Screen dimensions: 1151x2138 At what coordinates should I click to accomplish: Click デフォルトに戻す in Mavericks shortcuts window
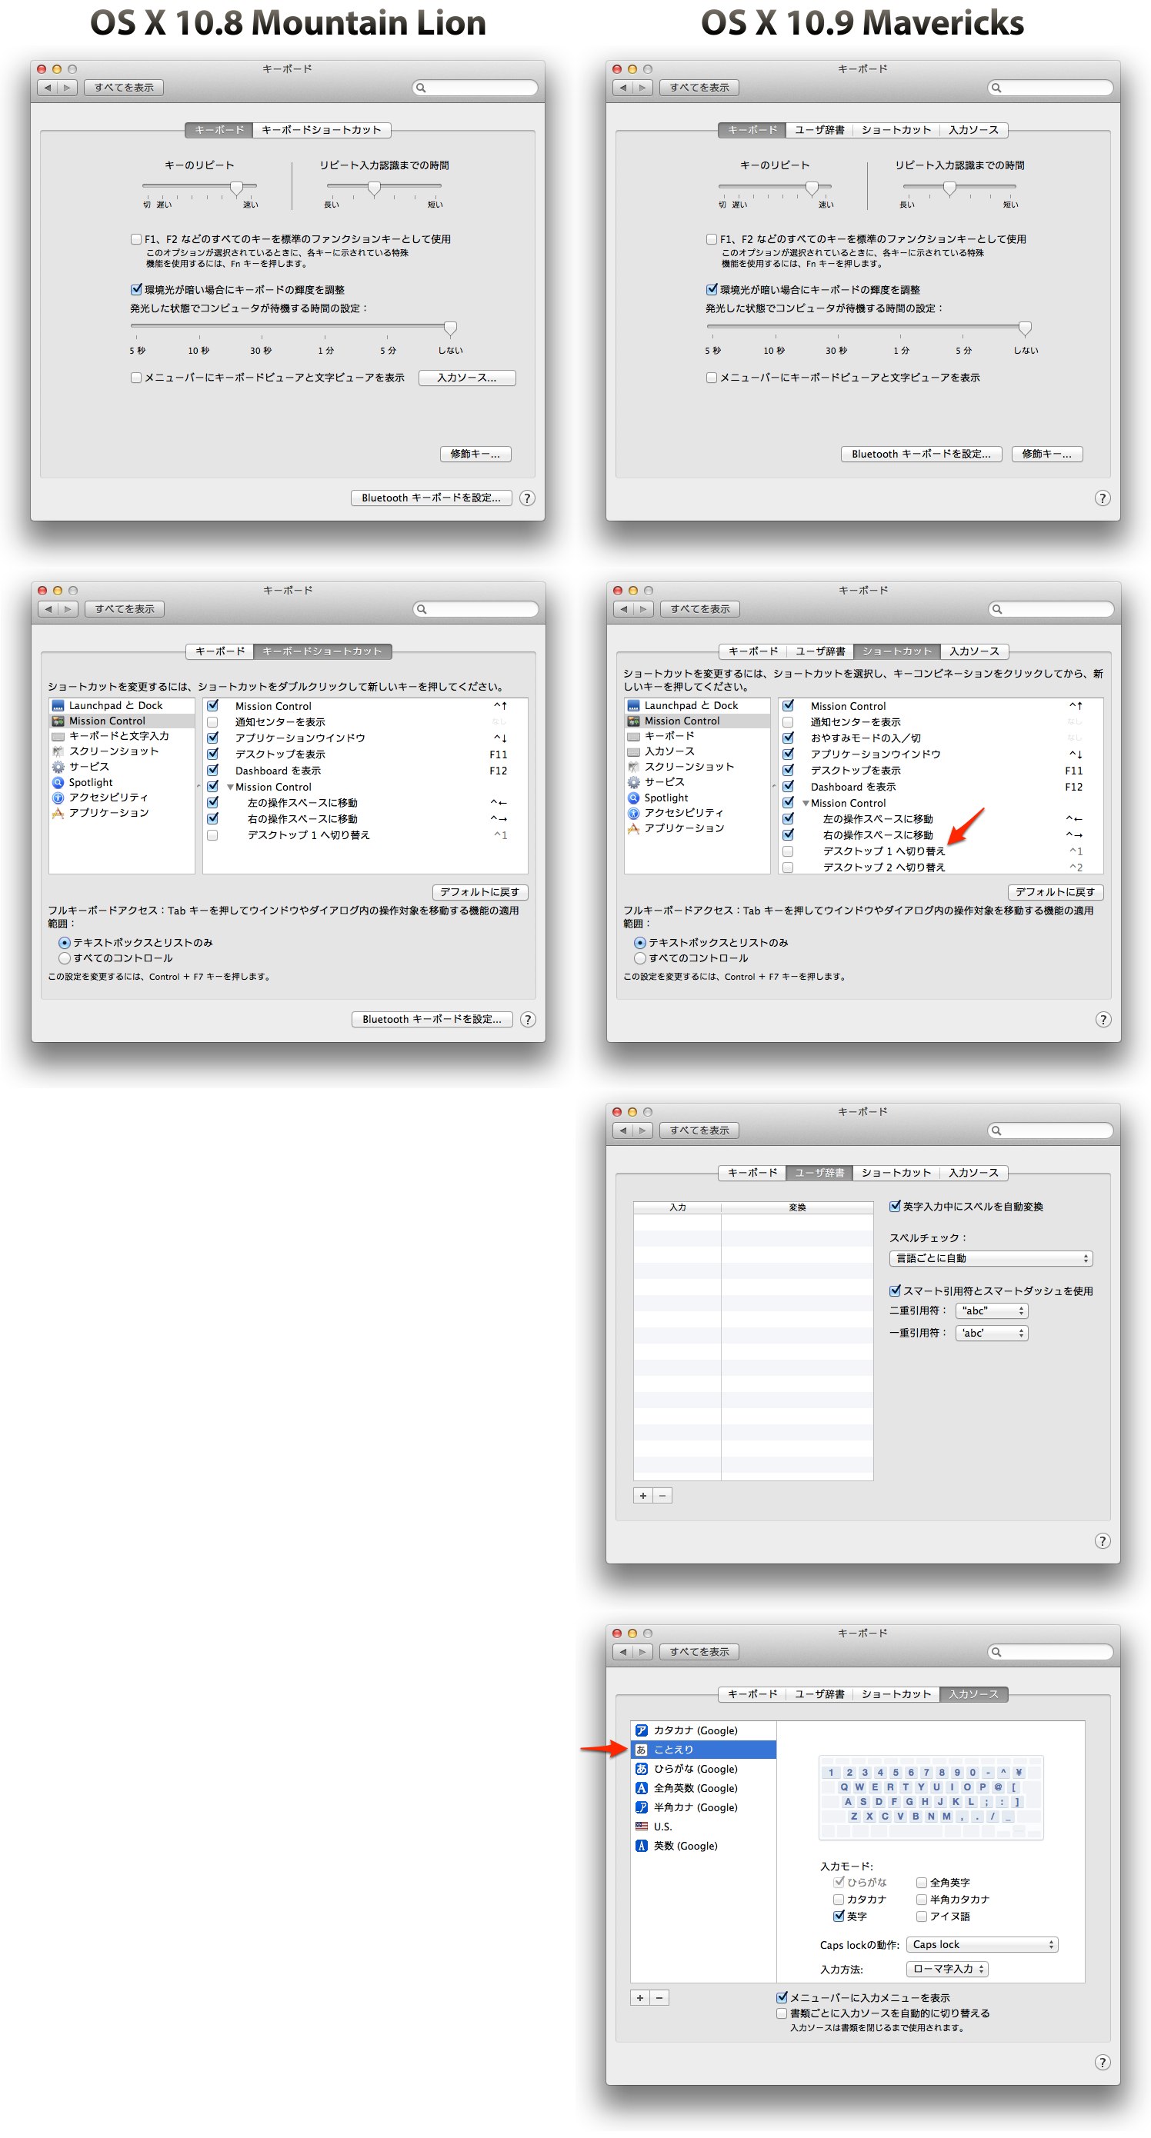tap(1055, 892)
